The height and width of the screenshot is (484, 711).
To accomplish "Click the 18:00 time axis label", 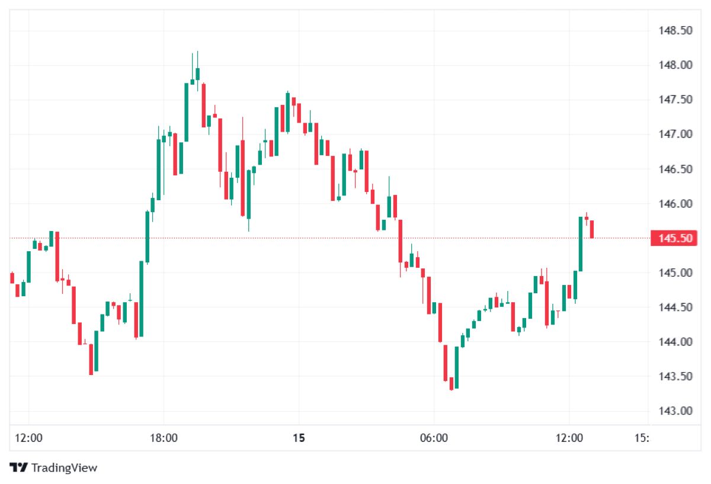I will (164, 438).
